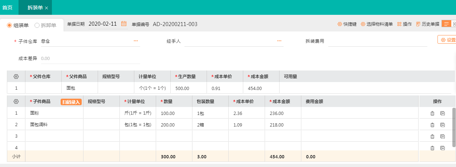
Task: Click the 面粉 child product cell
Action: click(x=54, y=113)
